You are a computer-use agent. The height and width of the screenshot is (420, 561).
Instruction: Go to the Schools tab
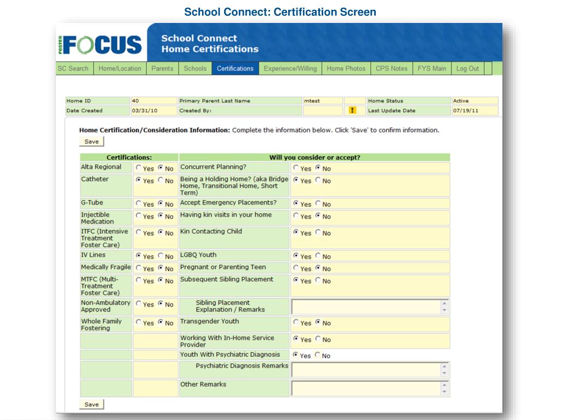(x=195, y=68)
